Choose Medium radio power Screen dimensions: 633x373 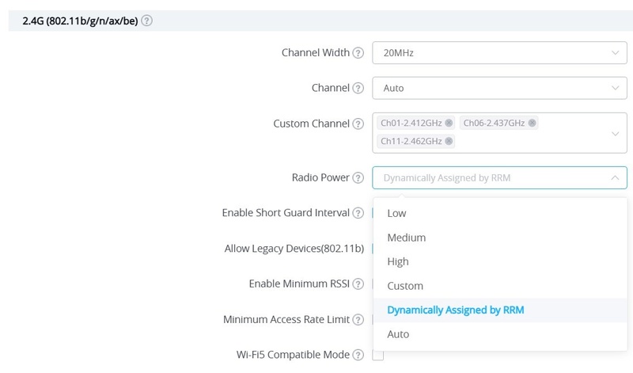click(500, 238)
